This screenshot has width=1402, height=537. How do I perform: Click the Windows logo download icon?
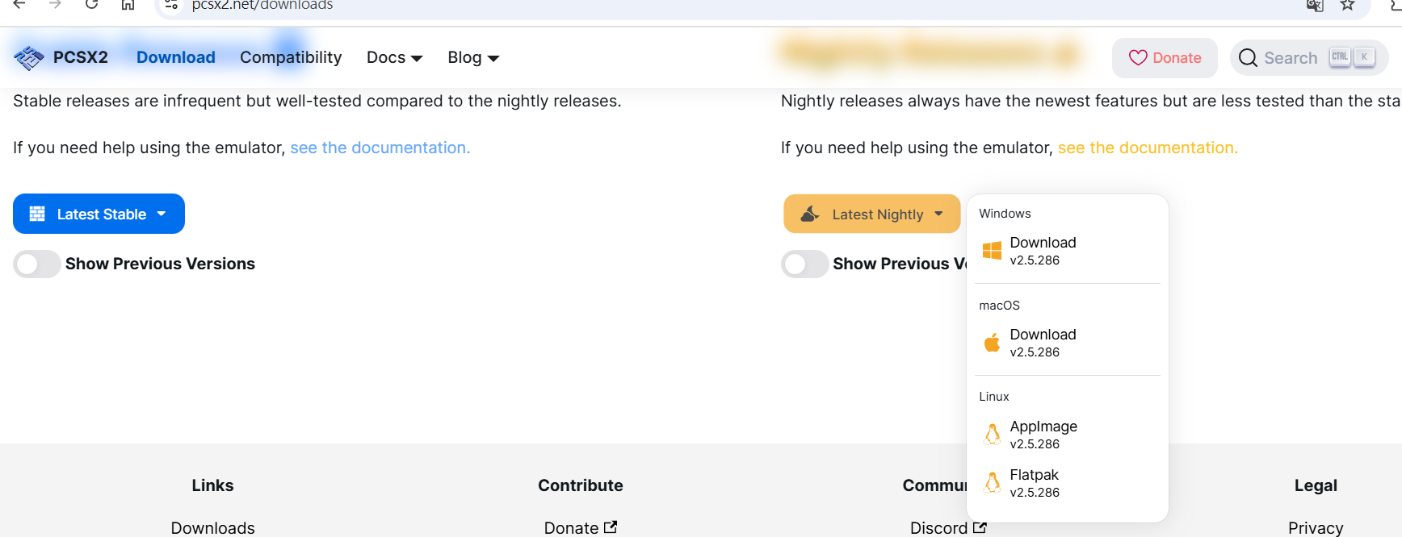992,251
